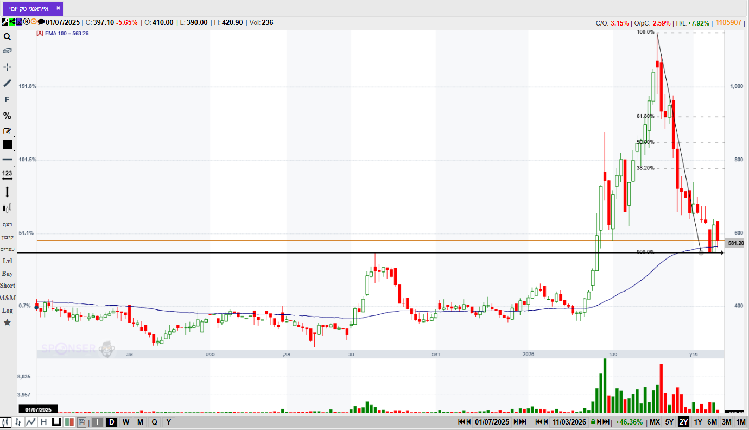Select the quarterly 'Q' interval
This screenshot has width=749, height=430.
[155, 422]
